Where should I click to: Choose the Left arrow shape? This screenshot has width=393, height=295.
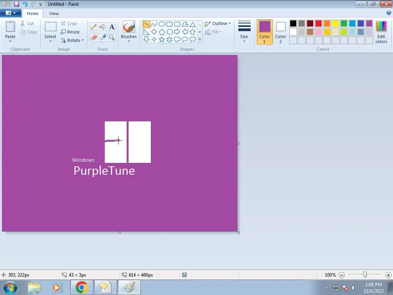(185, 32)
